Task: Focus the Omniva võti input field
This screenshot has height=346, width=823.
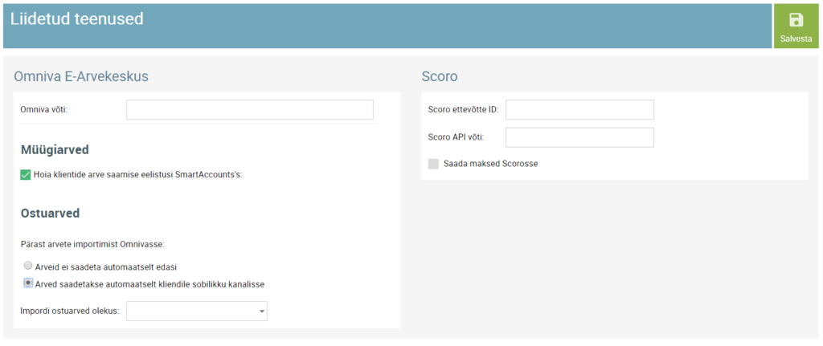Action: 250,109
